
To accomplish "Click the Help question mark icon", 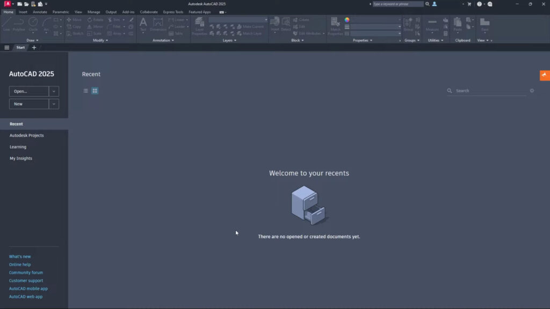I will (479, 4).
